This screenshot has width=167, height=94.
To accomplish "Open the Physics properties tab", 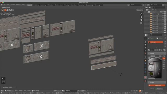I will click(145, 69).
